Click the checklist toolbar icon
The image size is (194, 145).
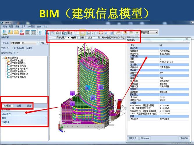point(88,33)
